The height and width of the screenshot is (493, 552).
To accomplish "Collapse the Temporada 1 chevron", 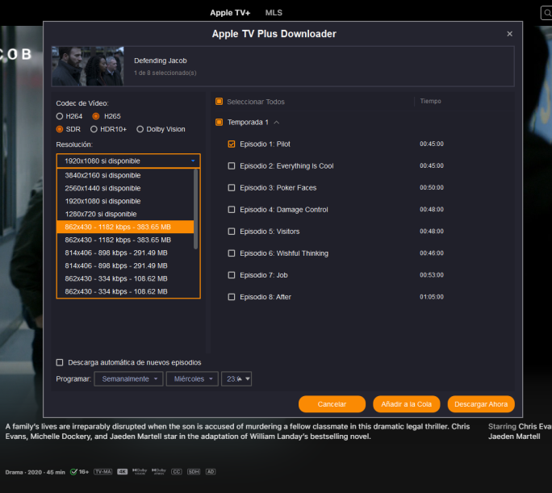I will coord(277,123).
